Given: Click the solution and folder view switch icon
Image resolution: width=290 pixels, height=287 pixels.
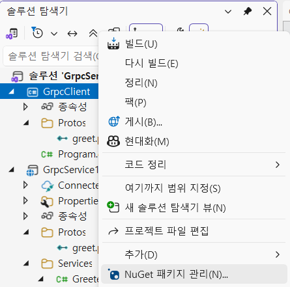Looking at the screenshot, I should (x=12, y=34).
